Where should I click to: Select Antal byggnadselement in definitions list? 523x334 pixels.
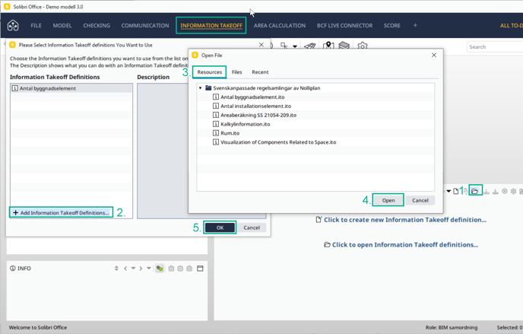point(71,88)
